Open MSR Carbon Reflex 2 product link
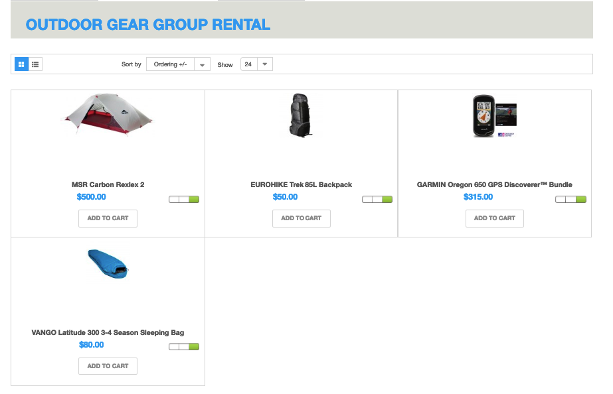The image size is (613, 394). pos(108,184)
